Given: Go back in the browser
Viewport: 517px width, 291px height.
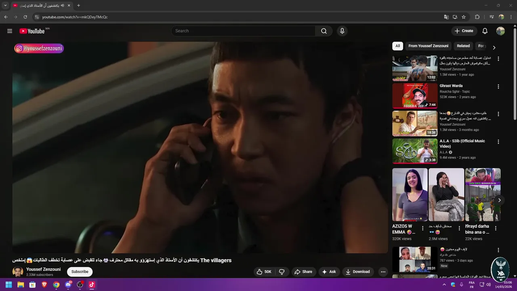Looking at the screenshot, I should click(6, 17).
